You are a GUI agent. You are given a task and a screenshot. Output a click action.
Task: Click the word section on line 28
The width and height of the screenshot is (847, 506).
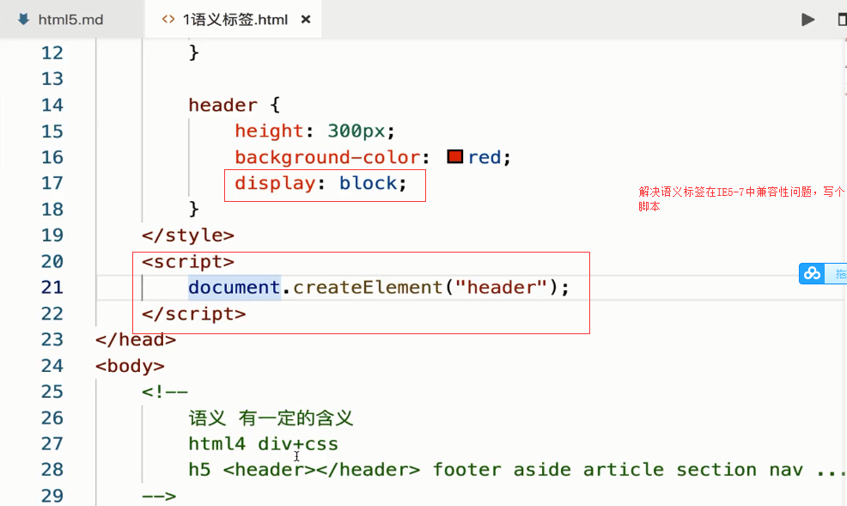coord(716,470)
